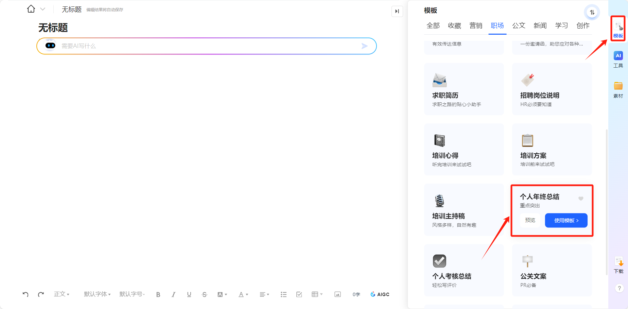Viewport: 628px width, 309px height.
Task: Click the 下载 download icon
Action: pos(618,265)
